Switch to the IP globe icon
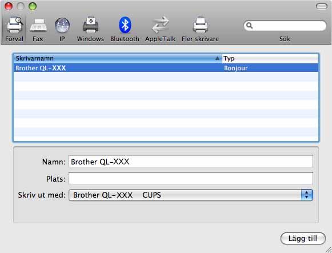This screenshot has width=332, height=253. (62, 25)
